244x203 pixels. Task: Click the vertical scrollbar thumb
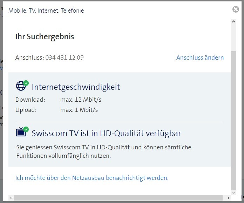coord(233,121)
